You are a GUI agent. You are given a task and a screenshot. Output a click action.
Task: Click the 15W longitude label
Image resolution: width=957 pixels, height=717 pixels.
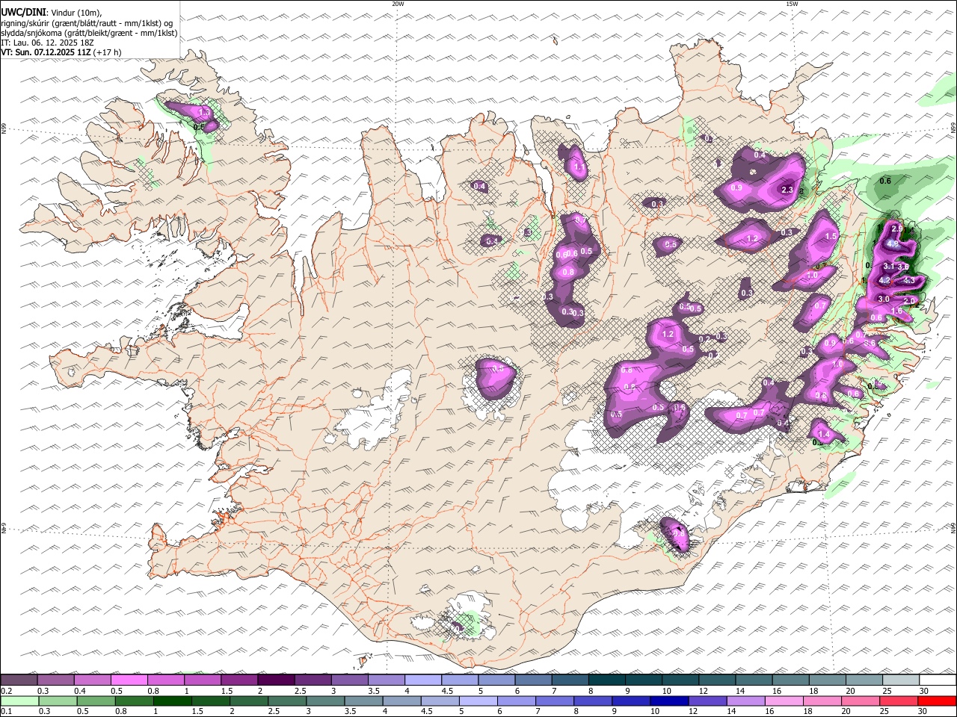point(792,4)
